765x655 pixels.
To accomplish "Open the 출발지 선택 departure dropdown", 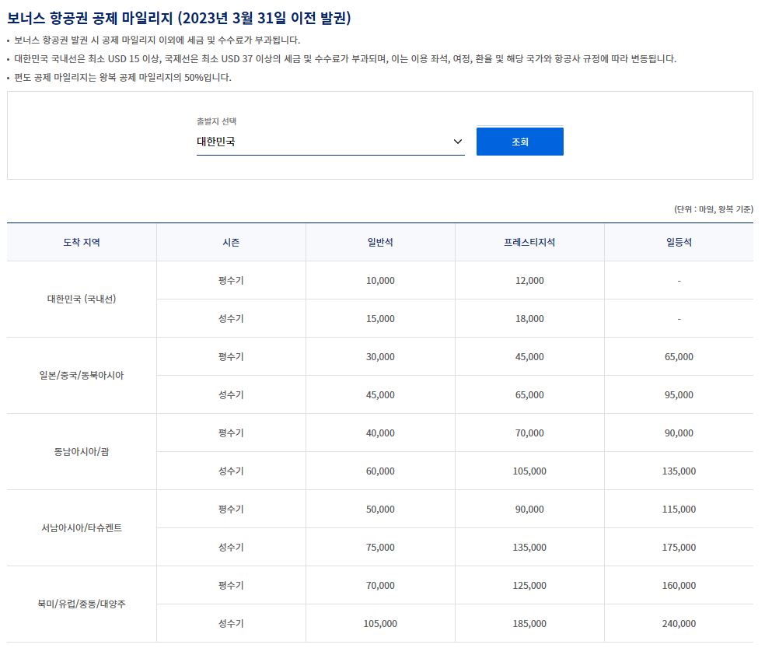I will tap(330, 142).
